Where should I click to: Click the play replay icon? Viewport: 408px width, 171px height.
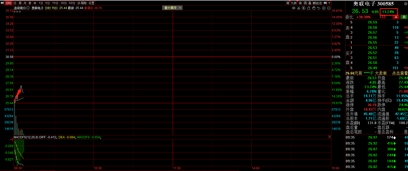(304, 8)
